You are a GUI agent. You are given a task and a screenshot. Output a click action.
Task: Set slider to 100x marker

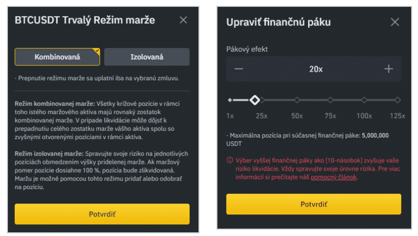click(x=364, y=100)
